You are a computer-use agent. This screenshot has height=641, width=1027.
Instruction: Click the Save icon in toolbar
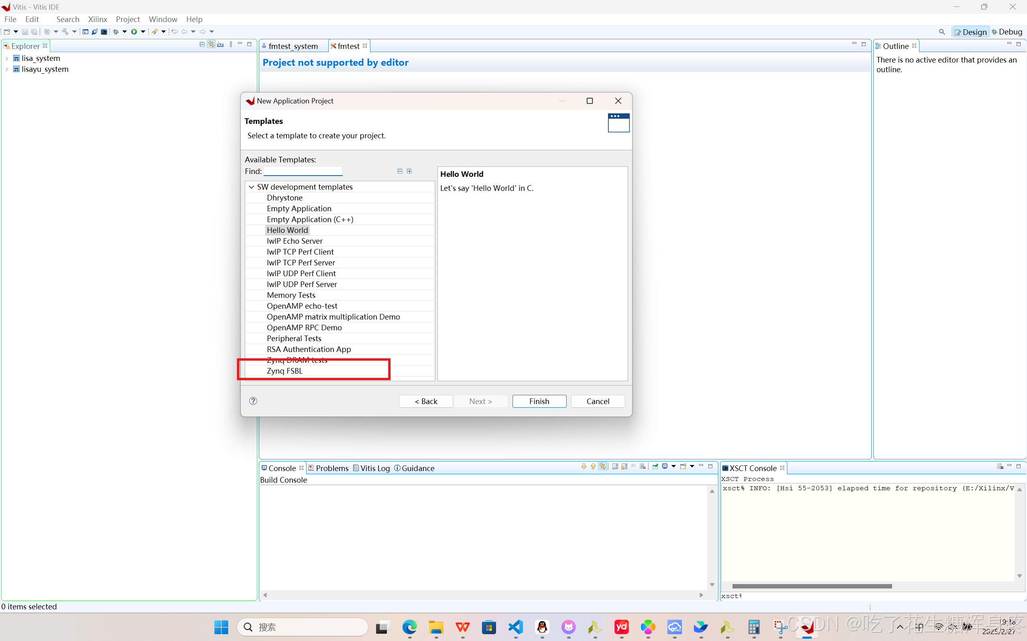click(24, 32)
